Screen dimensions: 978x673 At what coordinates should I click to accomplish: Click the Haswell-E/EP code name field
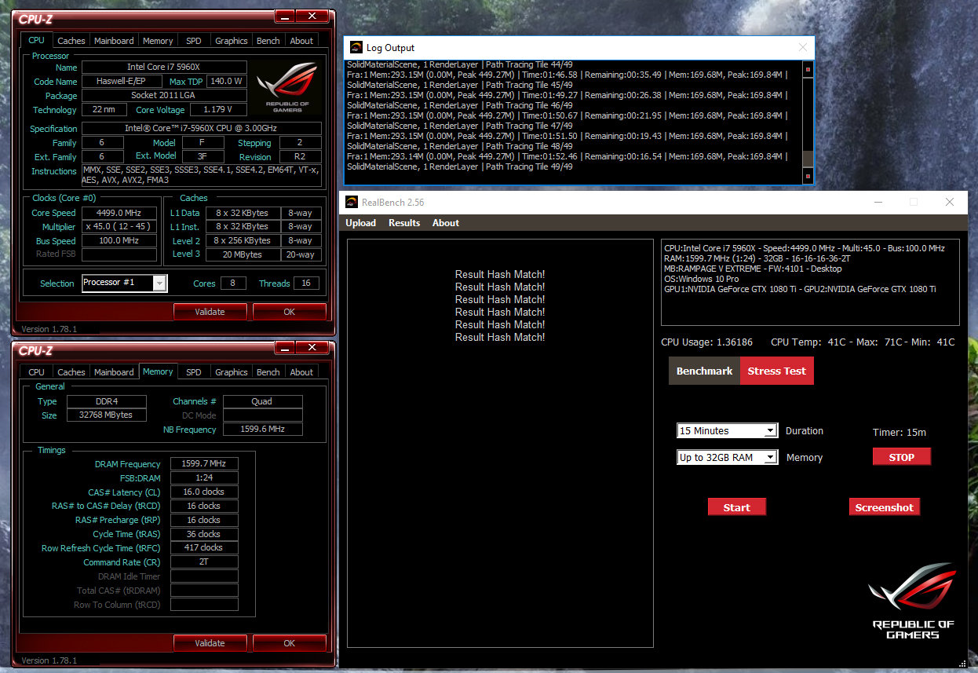click(122, 81)
